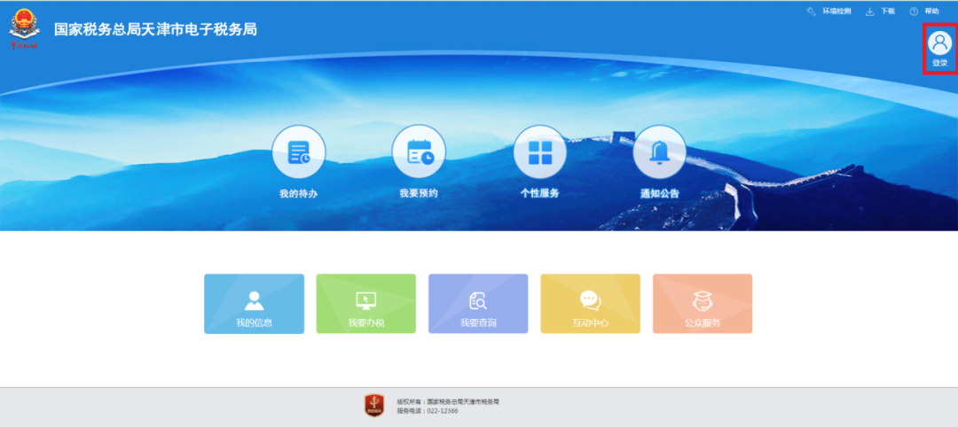Click the 帮助 text link
The height and width of the screenshot is (427, 958).
tap(931, 12)
